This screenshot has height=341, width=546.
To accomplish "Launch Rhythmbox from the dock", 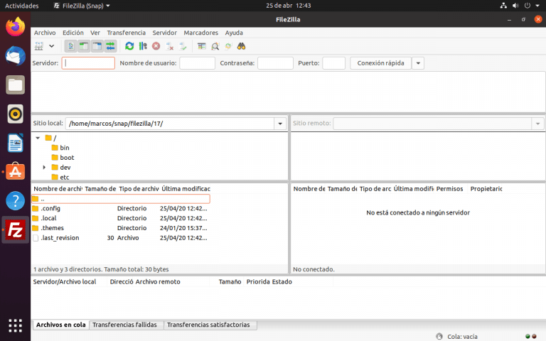I will [16, 114].
